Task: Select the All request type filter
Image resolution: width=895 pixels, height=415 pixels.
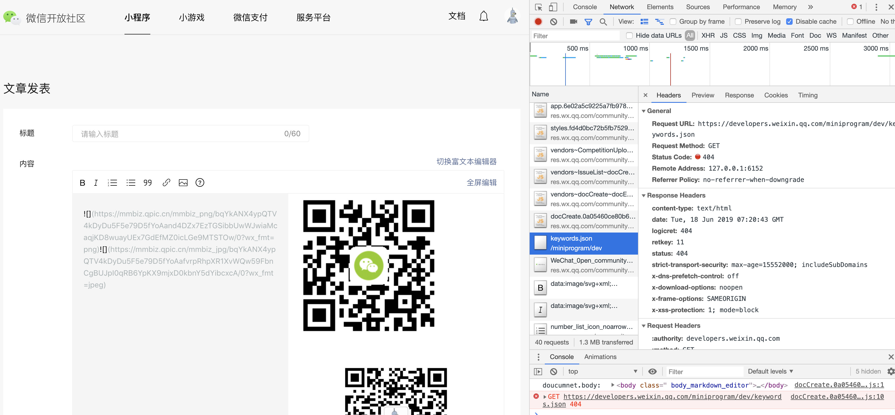Action: (690, 36)
